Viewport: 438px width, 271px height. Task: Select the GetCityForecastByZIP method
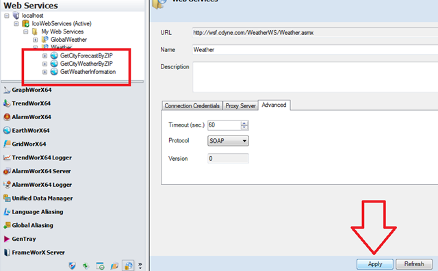point(86,55)
